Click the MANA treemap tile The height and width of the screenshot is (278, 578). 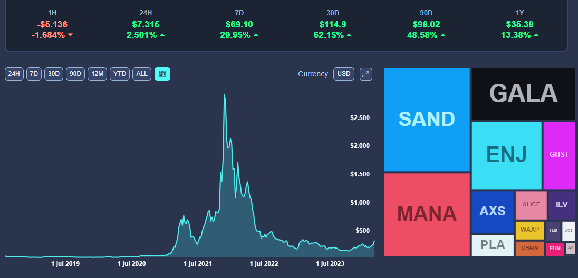427,214
